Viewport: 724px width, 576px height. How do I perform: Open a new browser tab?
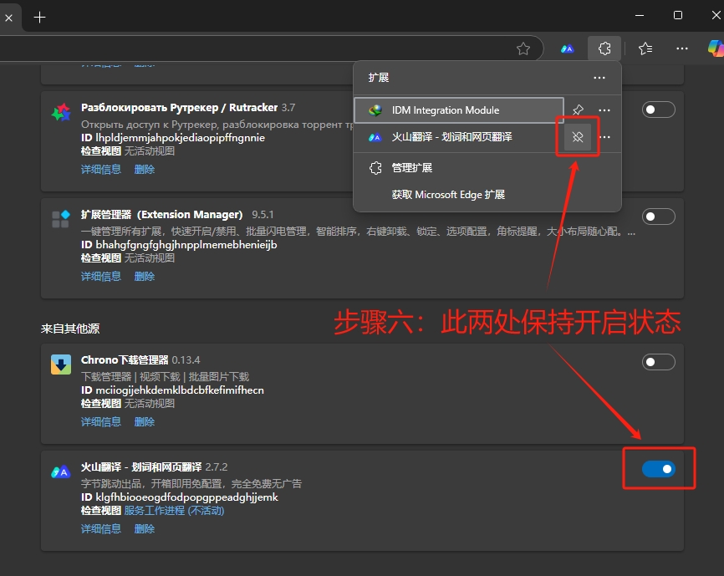pos(39,18)
